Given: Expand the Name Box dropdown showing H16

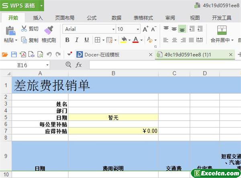Looking at the screenshot, I should 47,65.
